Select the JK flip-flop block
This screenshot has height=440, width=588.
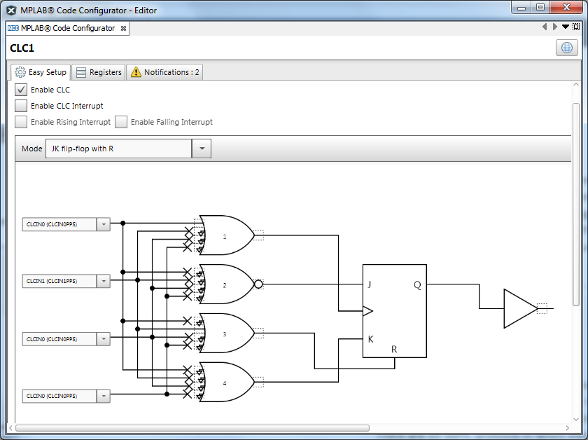[x=395, y=311]
